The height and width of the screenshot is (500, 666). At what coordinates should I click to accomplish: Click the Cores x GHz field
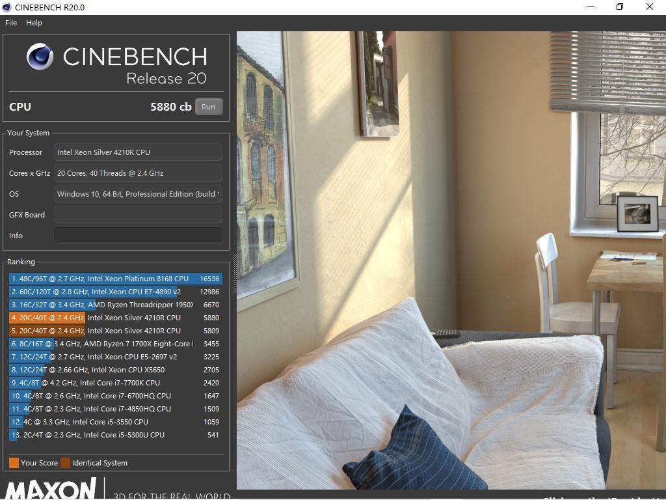(138, 173)
